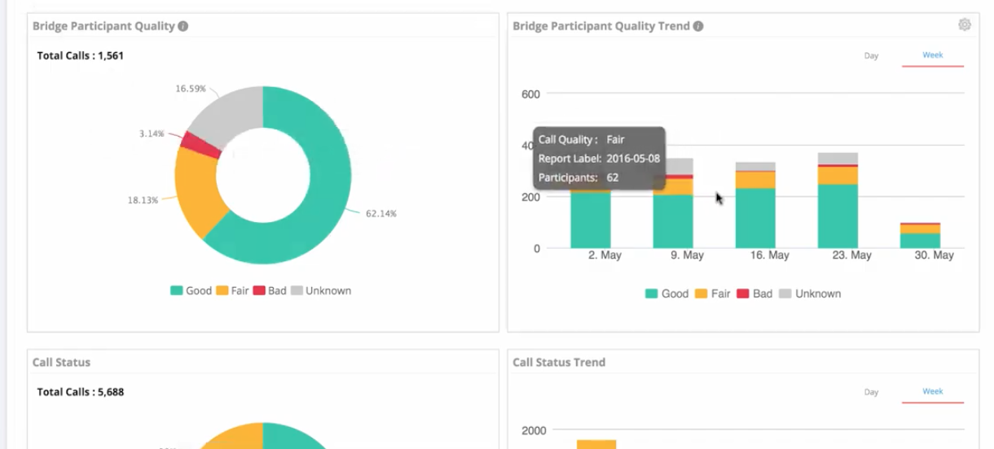Switch Quality Trend chart to Day view

[x=871, y=56]
